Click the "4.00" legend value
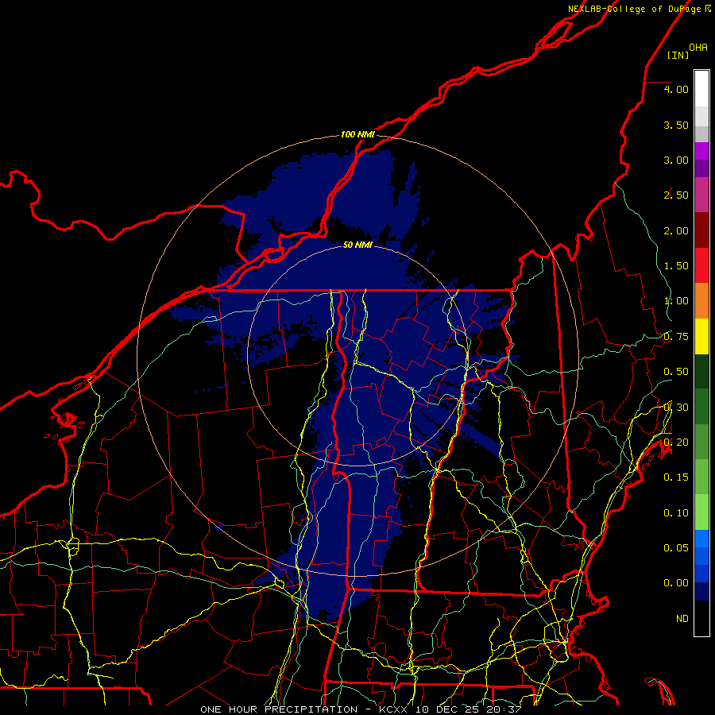This screenshot has height=715, width=715. 676,89
